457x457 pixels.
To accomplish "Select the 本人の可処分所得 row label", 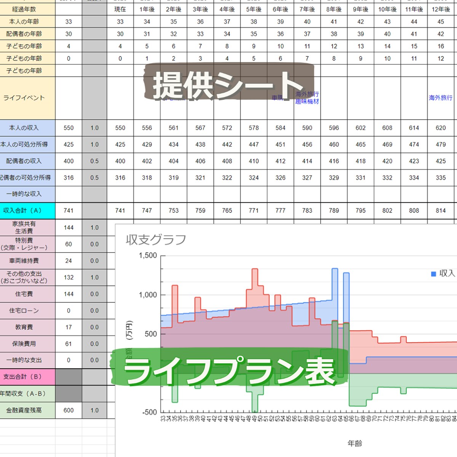I will tap(24, 144).
